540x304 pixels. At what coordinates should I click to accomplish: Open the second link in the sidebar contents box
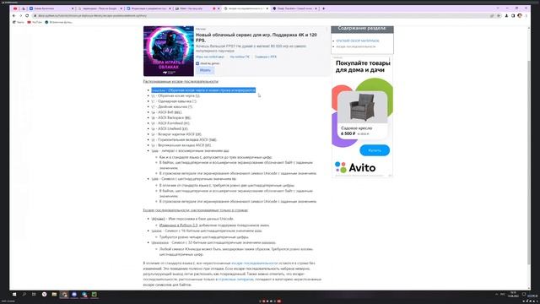(x=356, y=46)
